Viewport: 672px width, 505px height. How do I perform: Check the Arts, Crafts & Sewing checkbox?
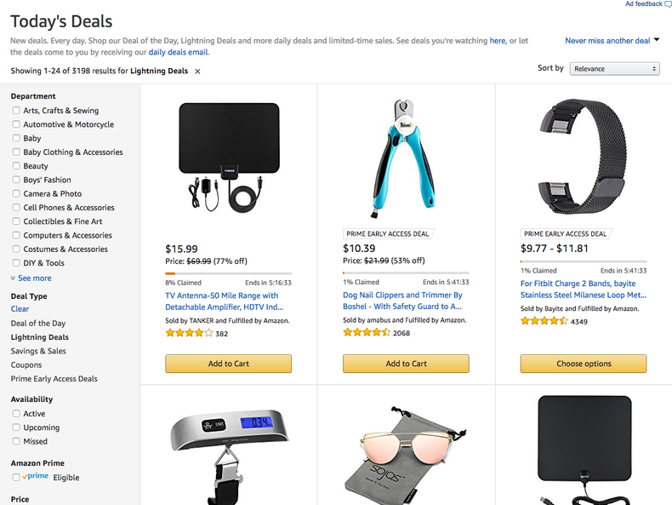[16, 111]
